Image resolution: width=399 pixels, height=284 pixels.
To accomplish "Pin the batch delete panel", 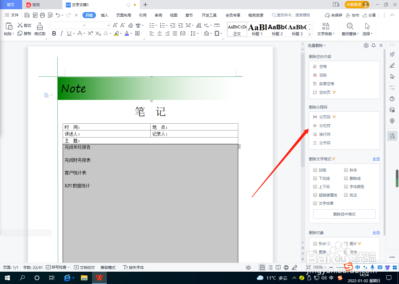I will click(373, 45).
